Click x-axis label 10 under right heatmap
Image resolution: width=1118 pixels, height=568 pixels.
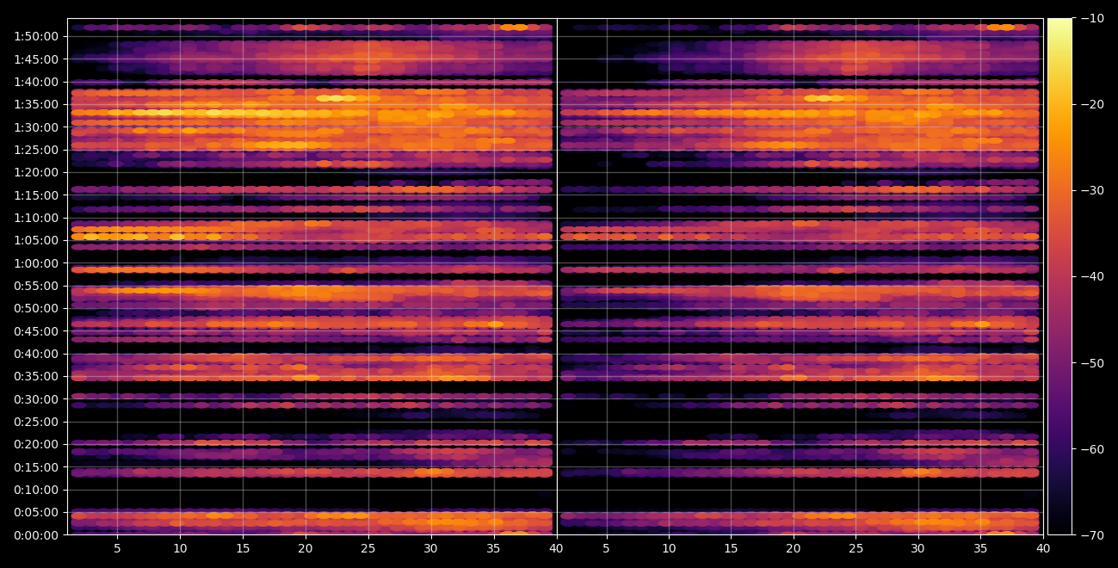(668, 548)
